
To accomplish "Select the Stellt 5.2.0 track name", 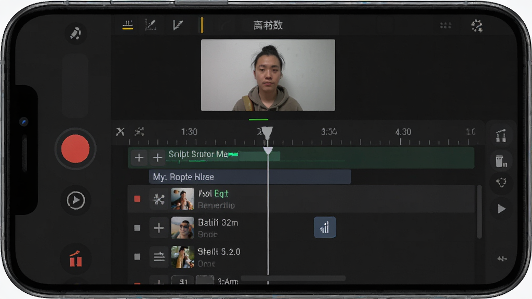I will 219,252.
